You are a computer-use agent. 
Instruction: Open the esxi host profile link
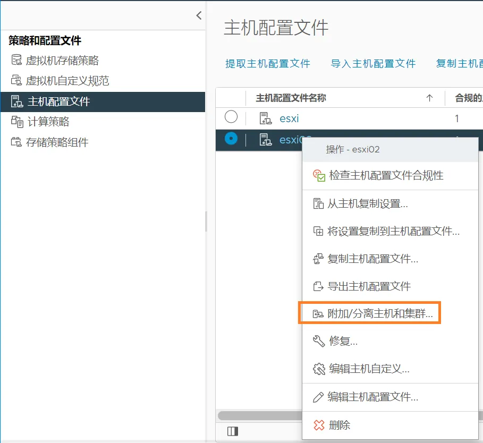tap(289, 118)
